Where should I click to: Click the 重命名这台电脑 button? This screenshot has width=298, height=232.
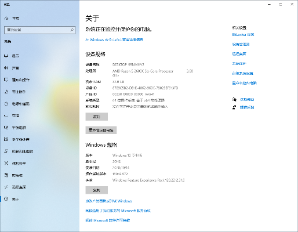[101, 130]
